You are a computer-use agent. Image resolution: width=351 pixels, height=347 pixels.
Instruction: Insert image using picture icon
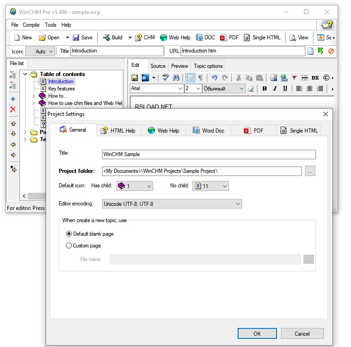[273, 78]
